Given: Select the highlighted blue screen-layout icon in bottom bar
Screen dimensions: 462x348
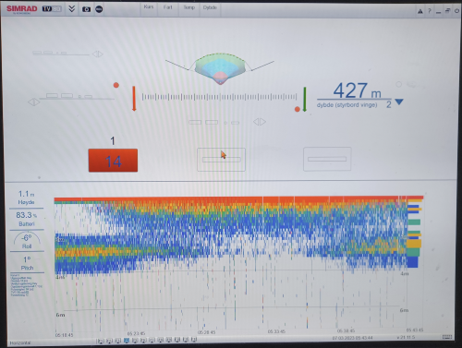Looking at the screenshot, I should point(127,341).
